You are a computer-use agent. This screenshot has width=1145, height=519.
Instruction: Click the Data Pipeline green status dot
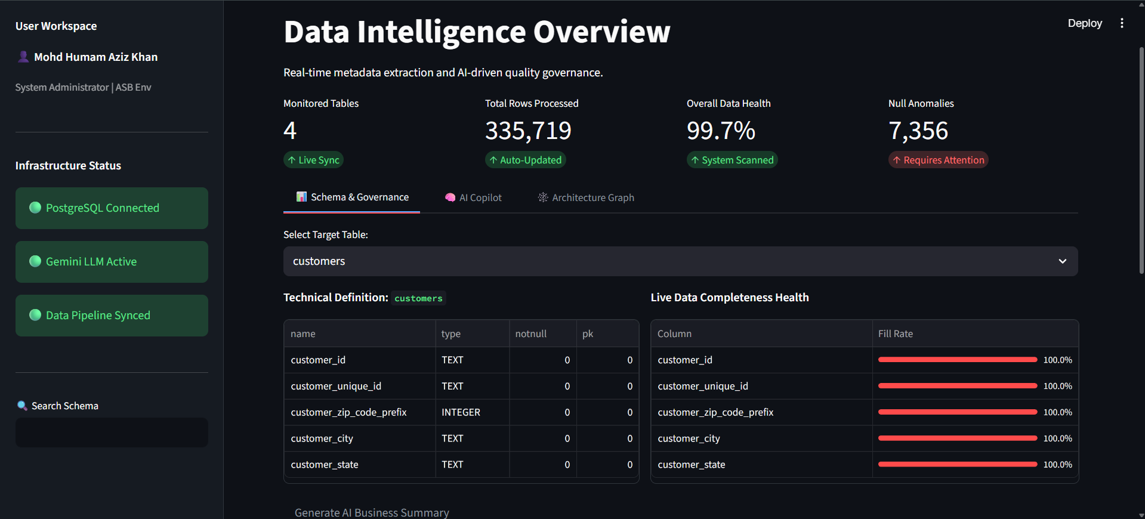point(35,315)
